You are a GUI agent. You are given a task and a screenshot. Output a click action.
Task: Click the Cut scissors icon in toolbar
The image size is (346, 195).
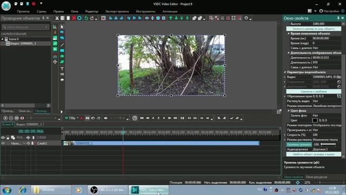point(57,18)
